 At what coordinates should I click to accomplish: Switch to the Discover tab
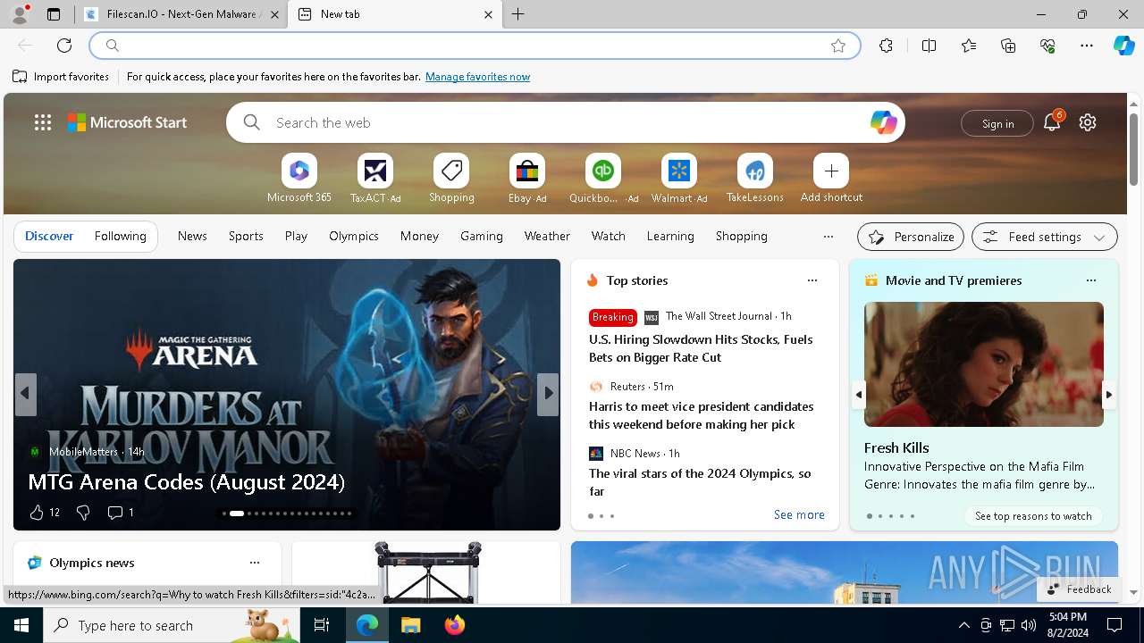pyautogui.click(x=49, y=236)
